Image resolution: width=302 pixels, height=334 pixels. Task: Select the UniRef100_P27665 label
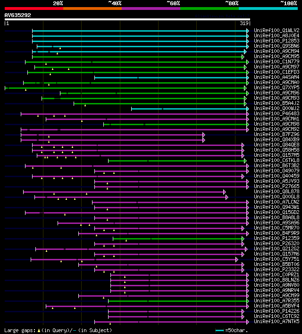pos(277,187)
